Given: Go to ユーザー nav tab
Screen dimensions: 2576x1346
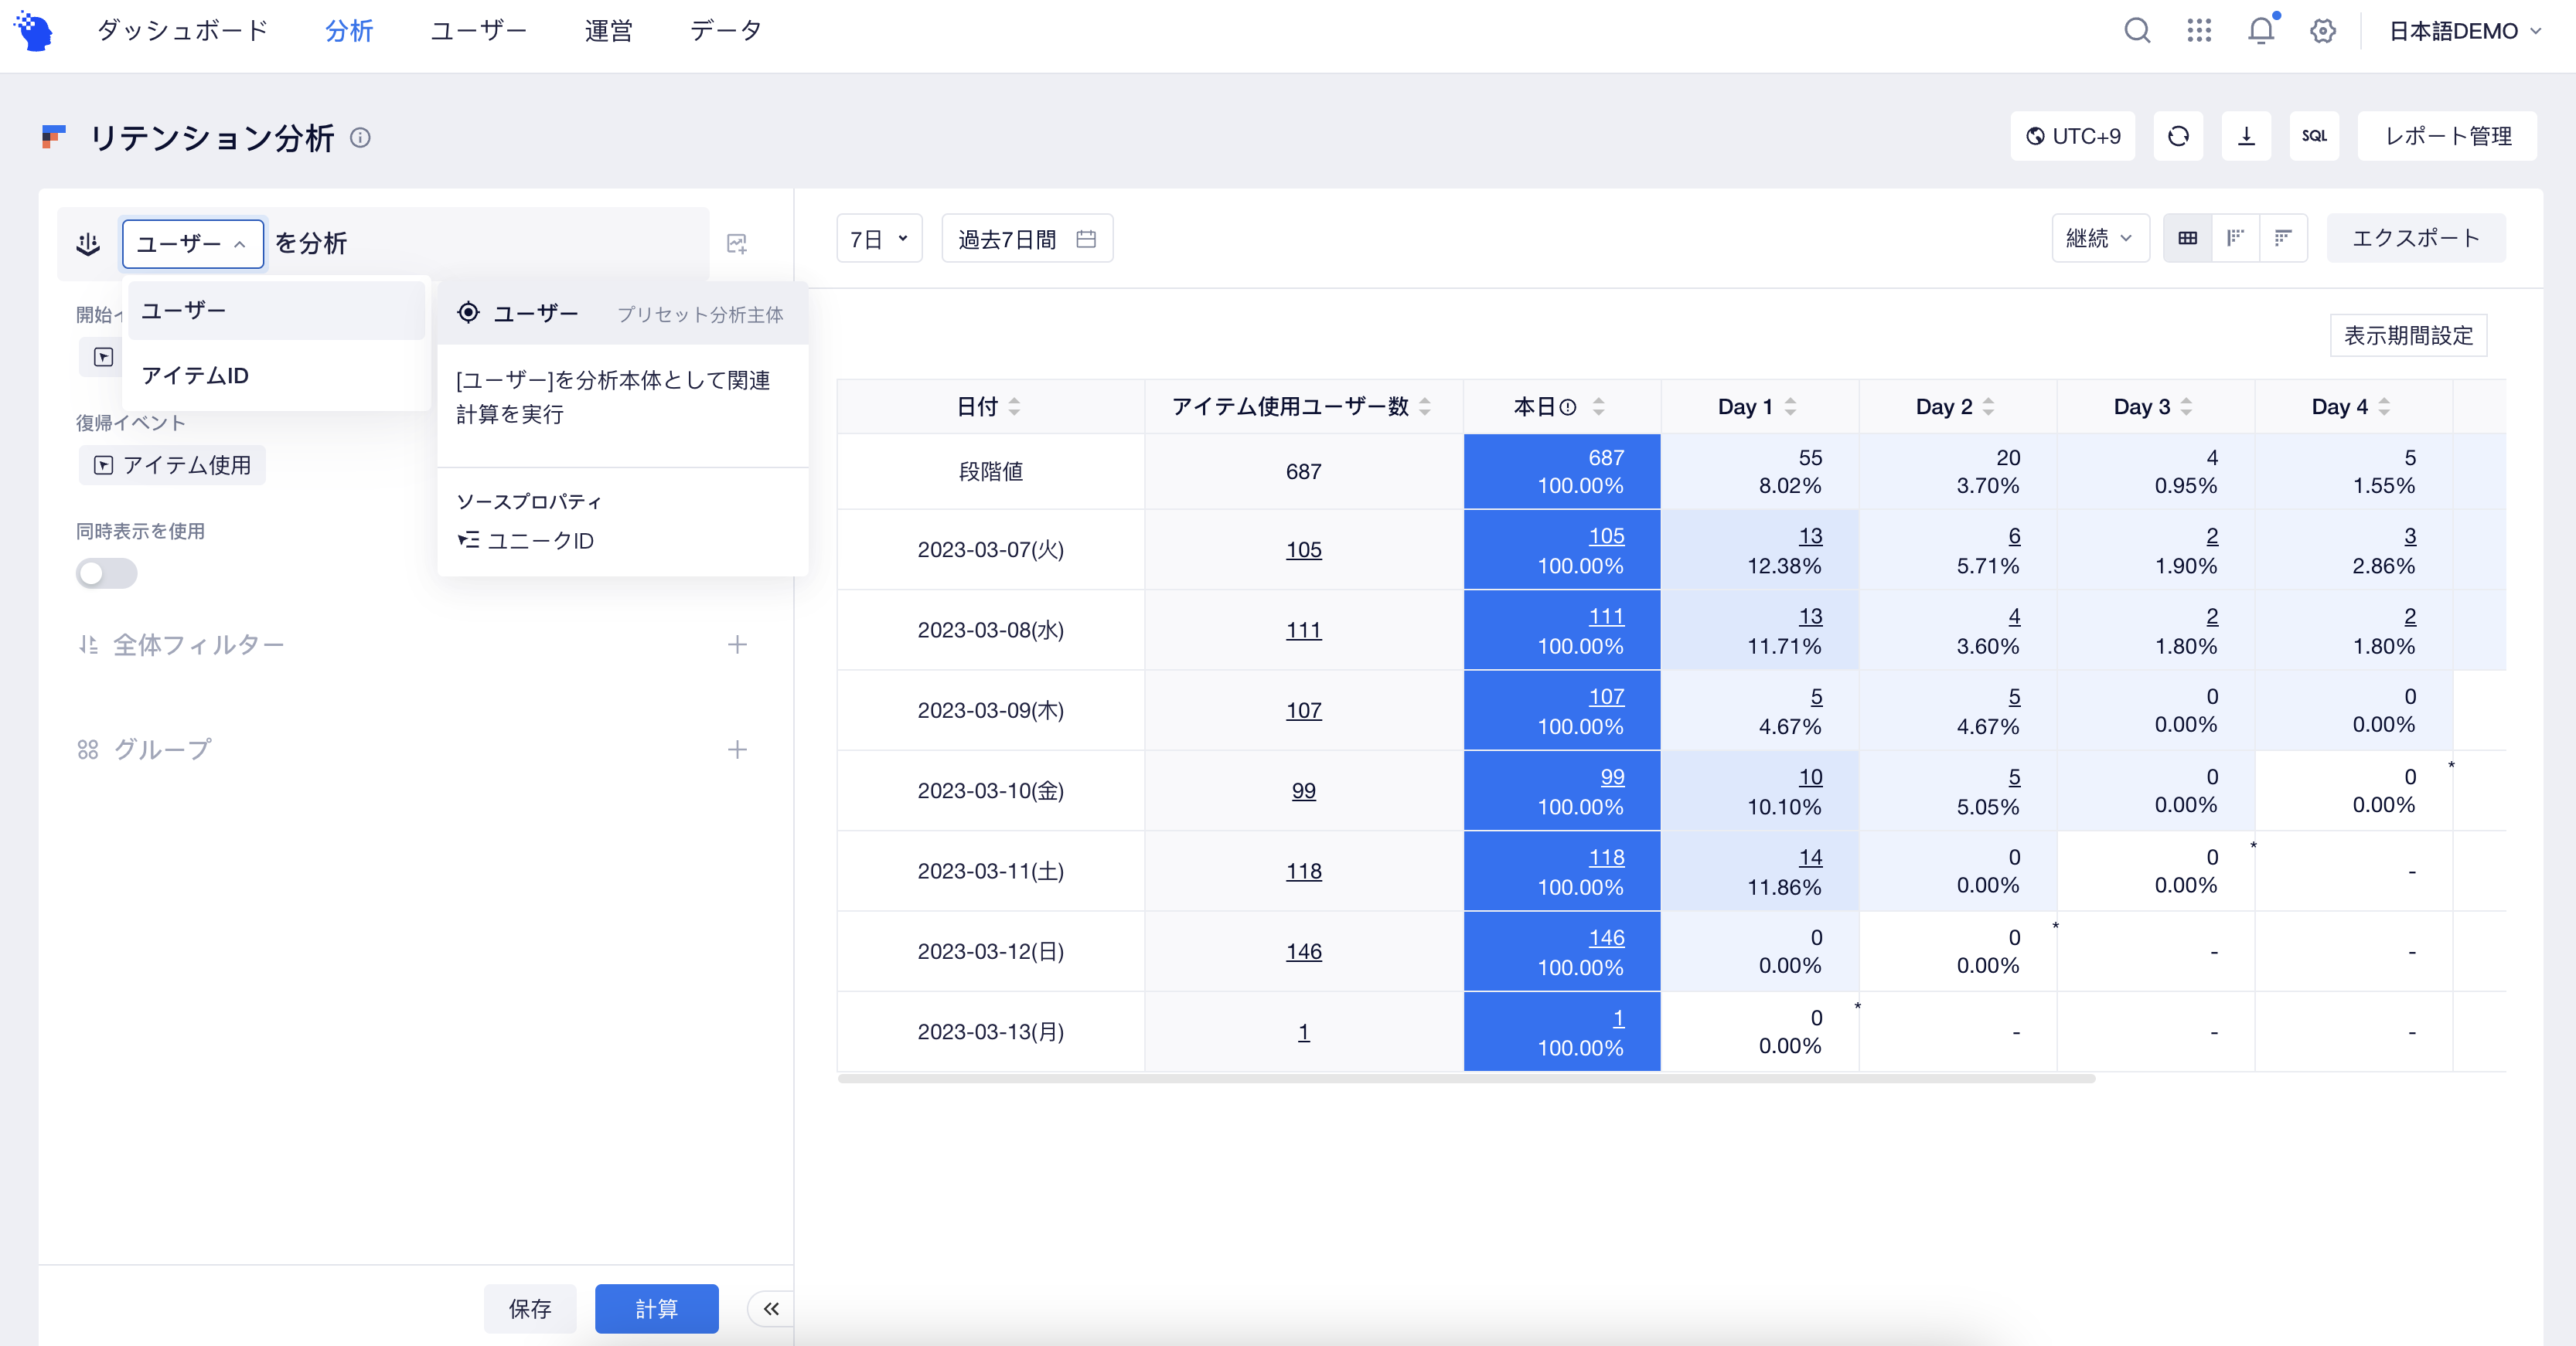Looking at the screenshot, I should pos(479,31).
